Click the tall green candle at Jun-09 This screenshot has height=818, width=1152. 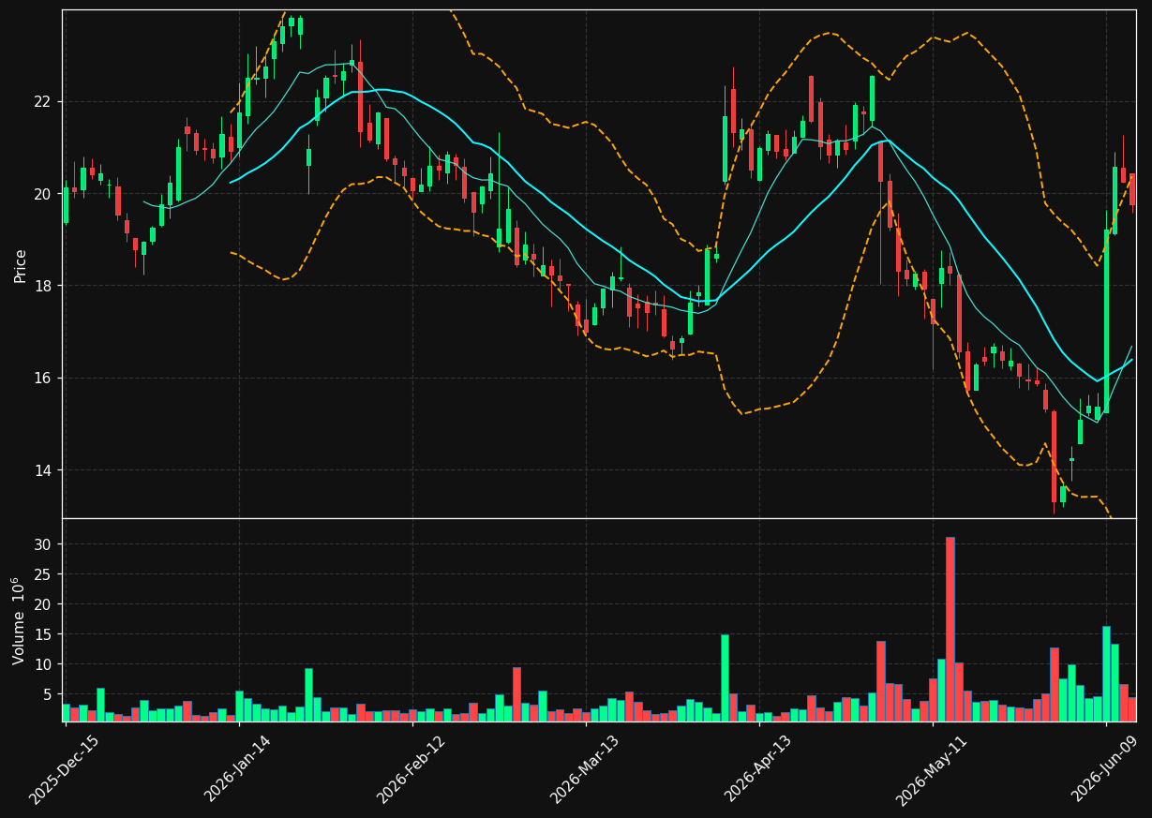(1106, 321)
